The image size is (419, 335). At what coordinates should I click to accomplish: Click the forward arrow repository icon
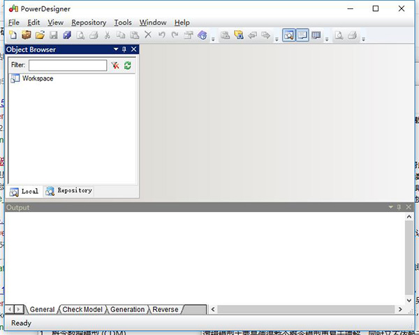[x=265, y=35]
